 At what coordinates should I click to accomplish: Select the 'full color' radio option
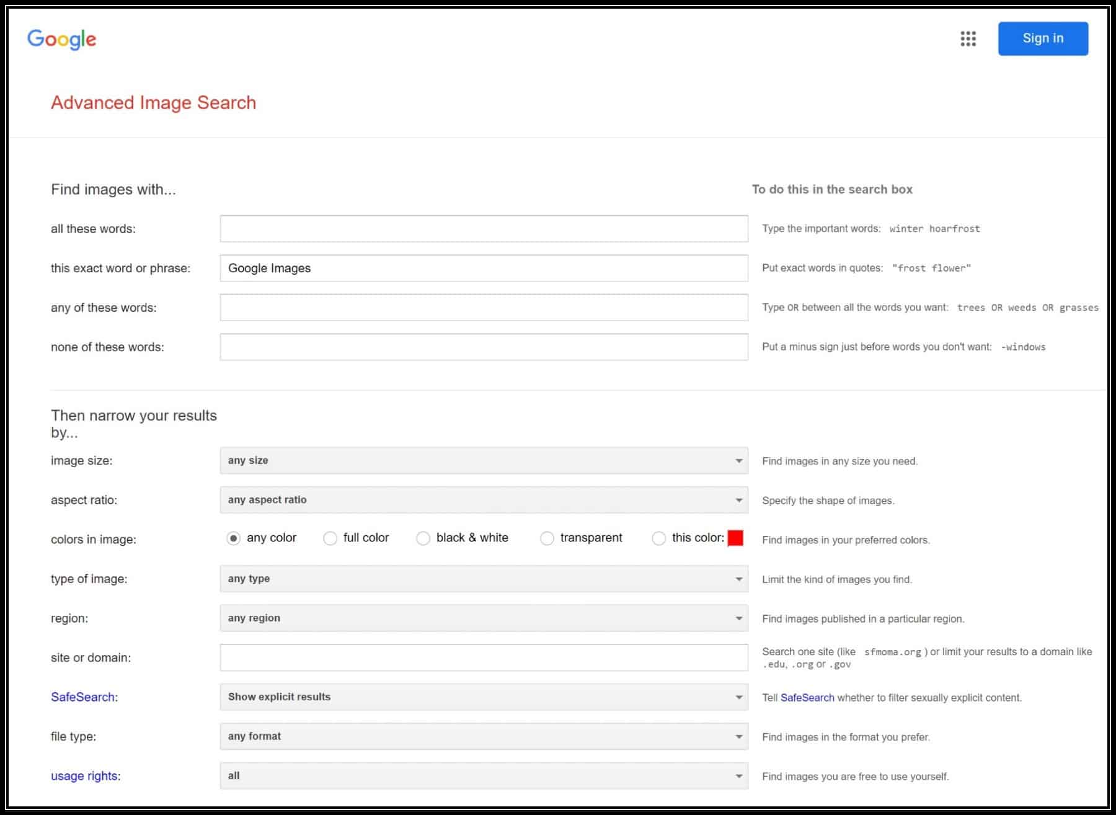click(x=330, y=538)
